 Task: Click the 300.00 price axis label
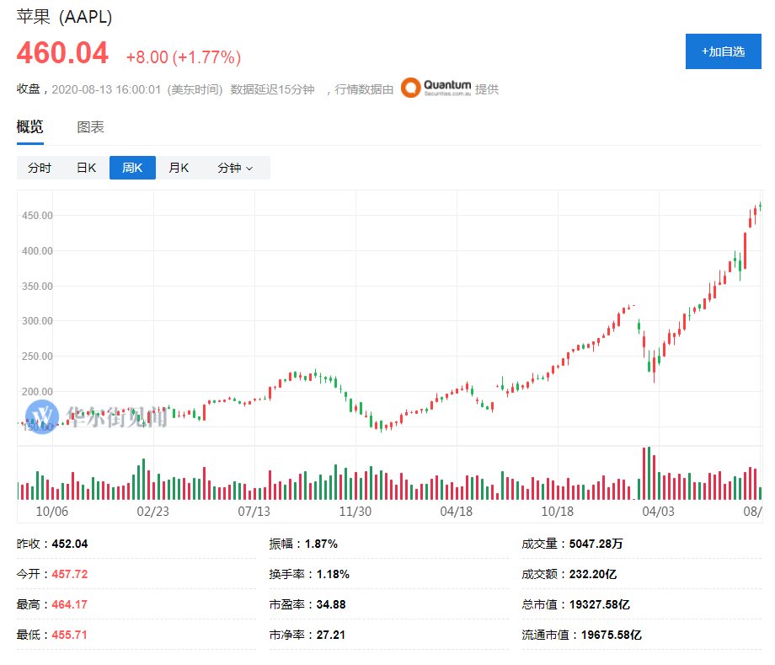coord(37,321)
